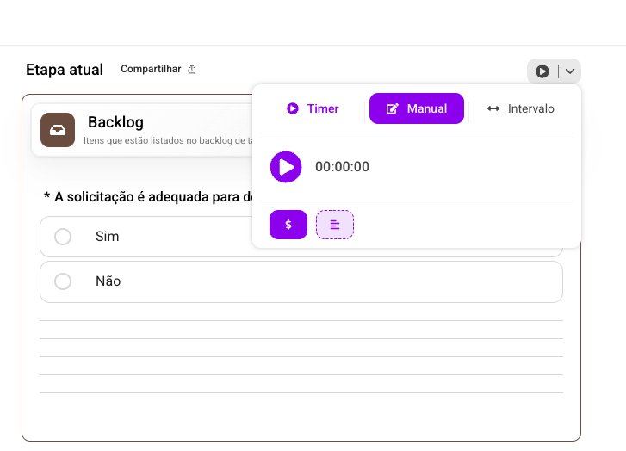Viewport: 626px width, 451px height.
Task: Select the Sim radio option
Action: pos(63,237)
